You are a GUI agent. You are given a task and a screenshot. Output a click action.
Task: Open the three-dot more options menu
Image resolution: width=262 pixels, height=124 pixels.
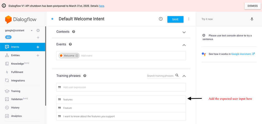[x=189, y=19]
